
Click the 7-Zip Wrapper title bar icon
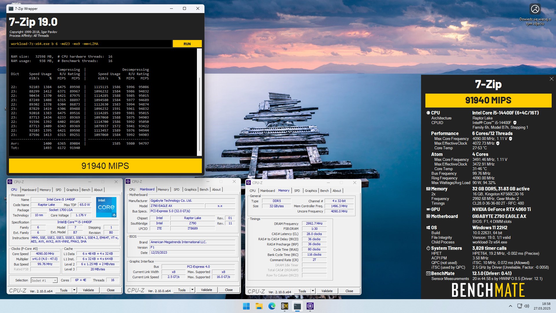click(11, 9)
